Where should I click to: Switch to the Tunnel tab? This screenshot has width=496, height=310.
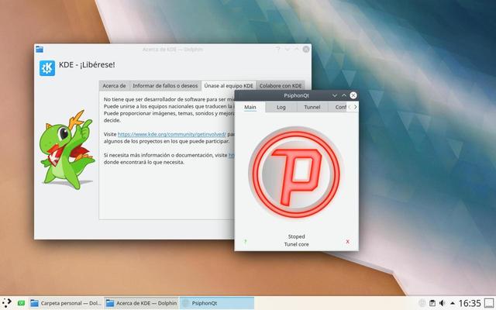[x=312, y=107]
